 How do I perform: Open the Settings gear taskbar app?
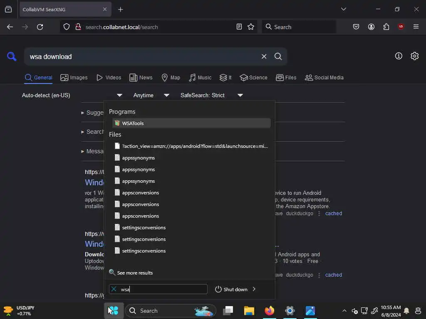tap(290, 311)
